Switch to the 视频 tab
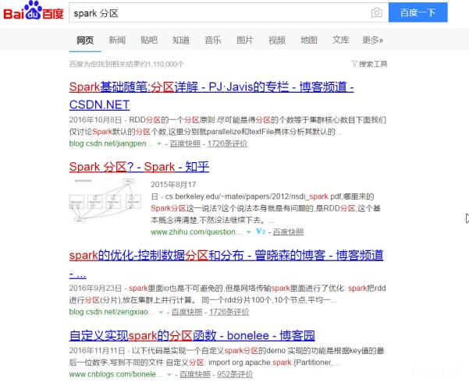The height and width of the screenshot is (382, 469). (x=277, y=40)
